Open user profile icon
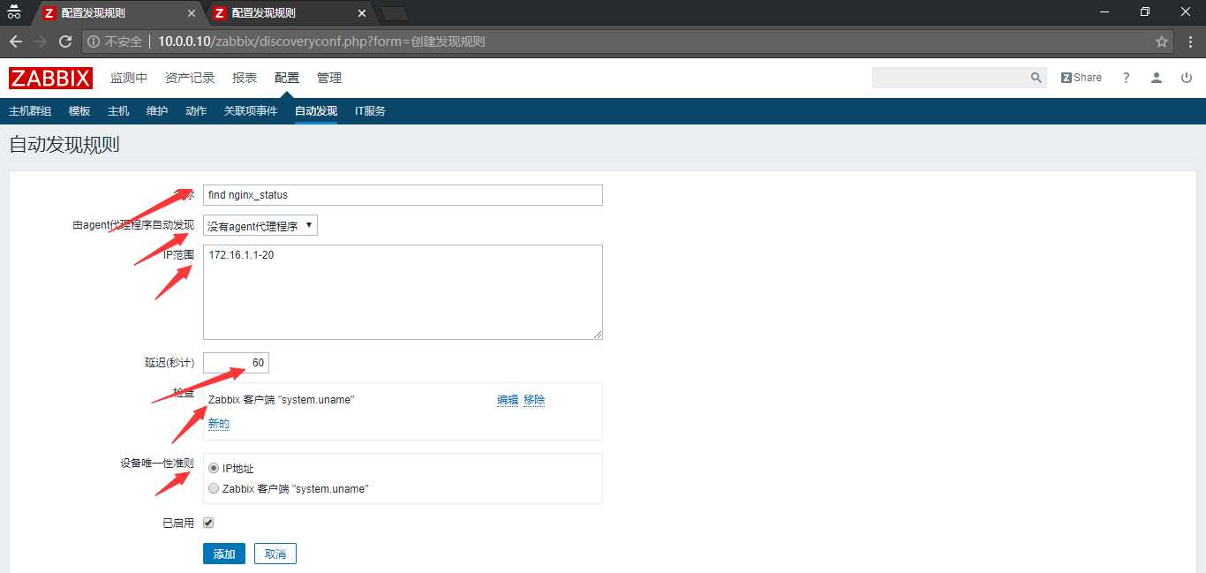This screenshot has height=573, width=1206. click(1157, 78)
